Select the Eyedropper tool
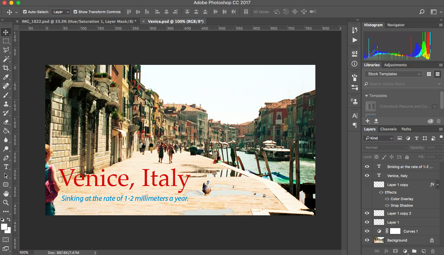 click(x=5, y=77)
